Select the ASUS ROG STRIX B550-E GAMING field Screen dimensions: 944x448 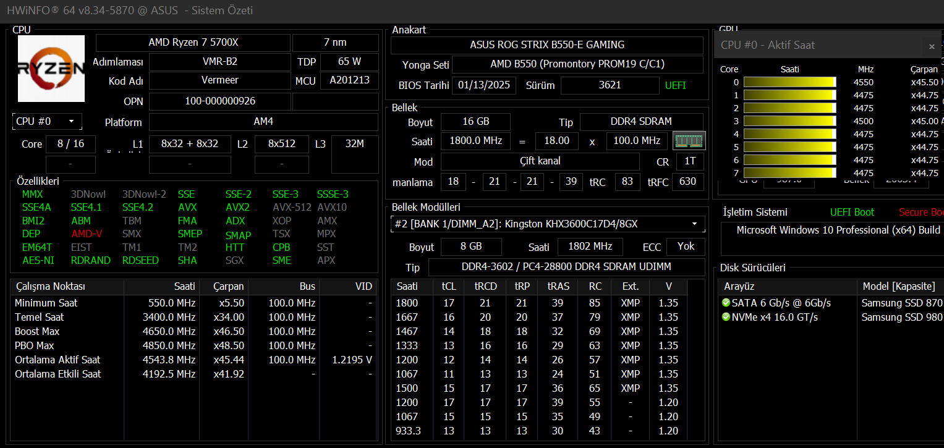tap(547, 45)
